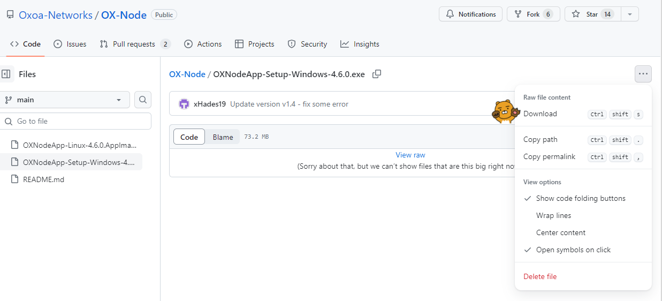Open the Projects tab
This screenshot has width=662, height=301.
(255, 44)
